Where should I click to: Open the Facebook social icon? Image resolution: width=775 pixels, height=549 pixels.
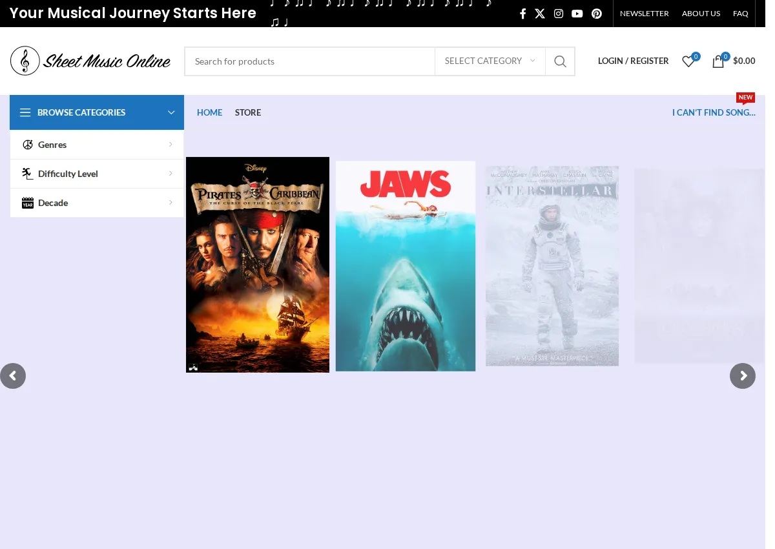tap(523, 14)
